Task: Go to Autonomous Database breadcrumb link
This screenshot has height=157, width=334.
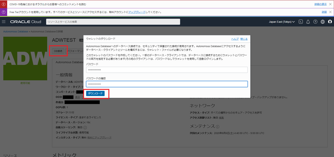Action: click(15, 31)
